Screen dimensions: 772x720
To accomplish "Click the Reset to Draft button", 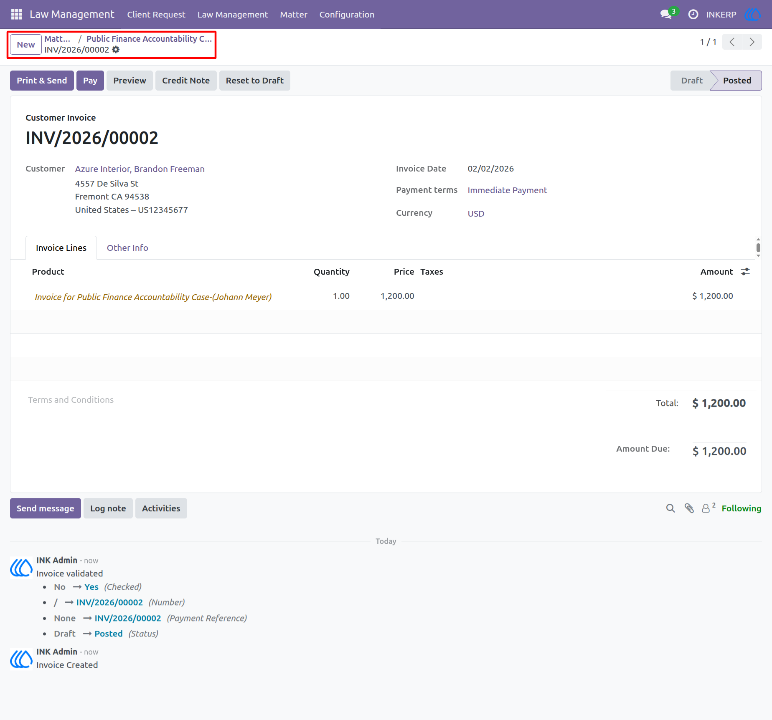I will tap(254, 81).
